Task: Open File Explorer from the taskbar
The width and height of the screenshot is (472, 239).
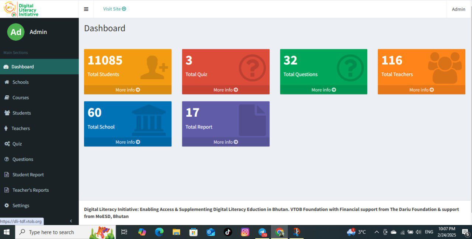Action: [176, 232]
